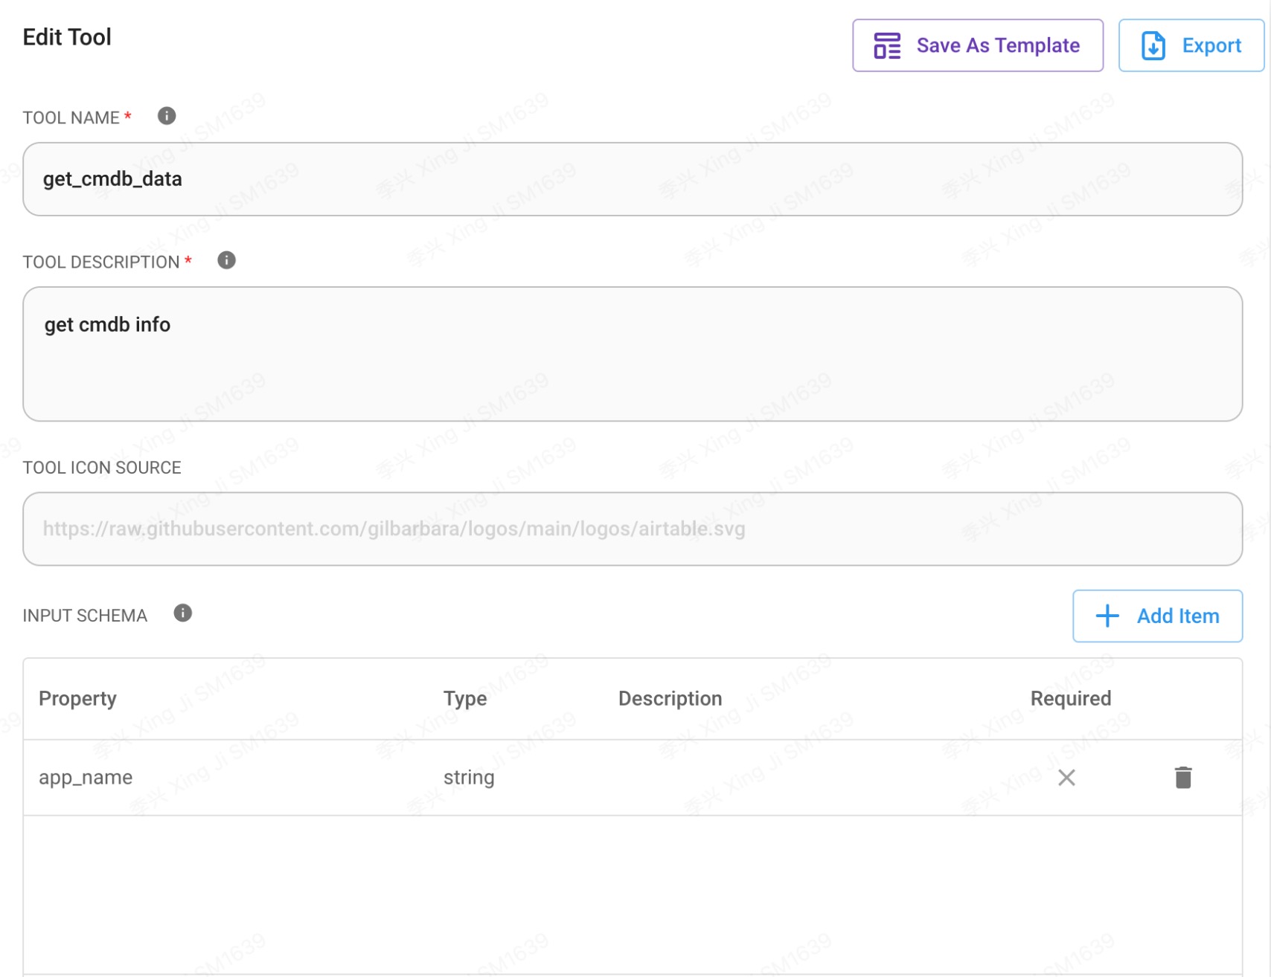Focus the Tool Description text area
The width and height of the screenshot is (1271, 977).
click(x=633, y=354)
